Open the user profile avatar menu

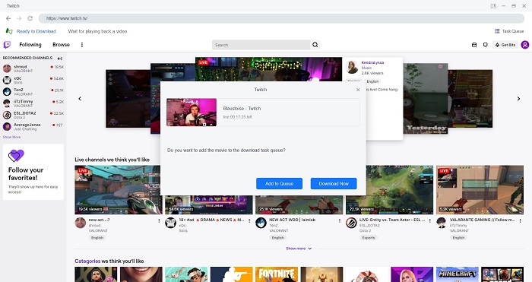point(525,45)
